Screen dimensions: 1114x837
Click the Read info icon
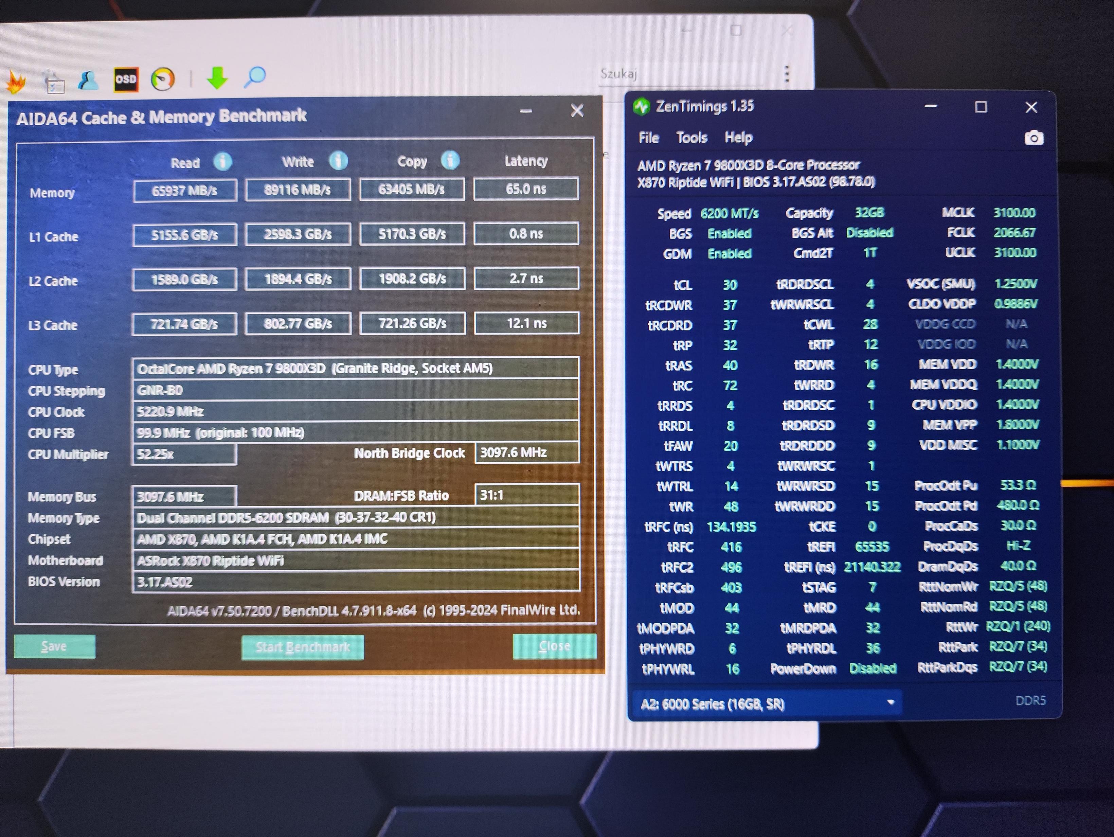pyautogui.click(x=222, y=162)
